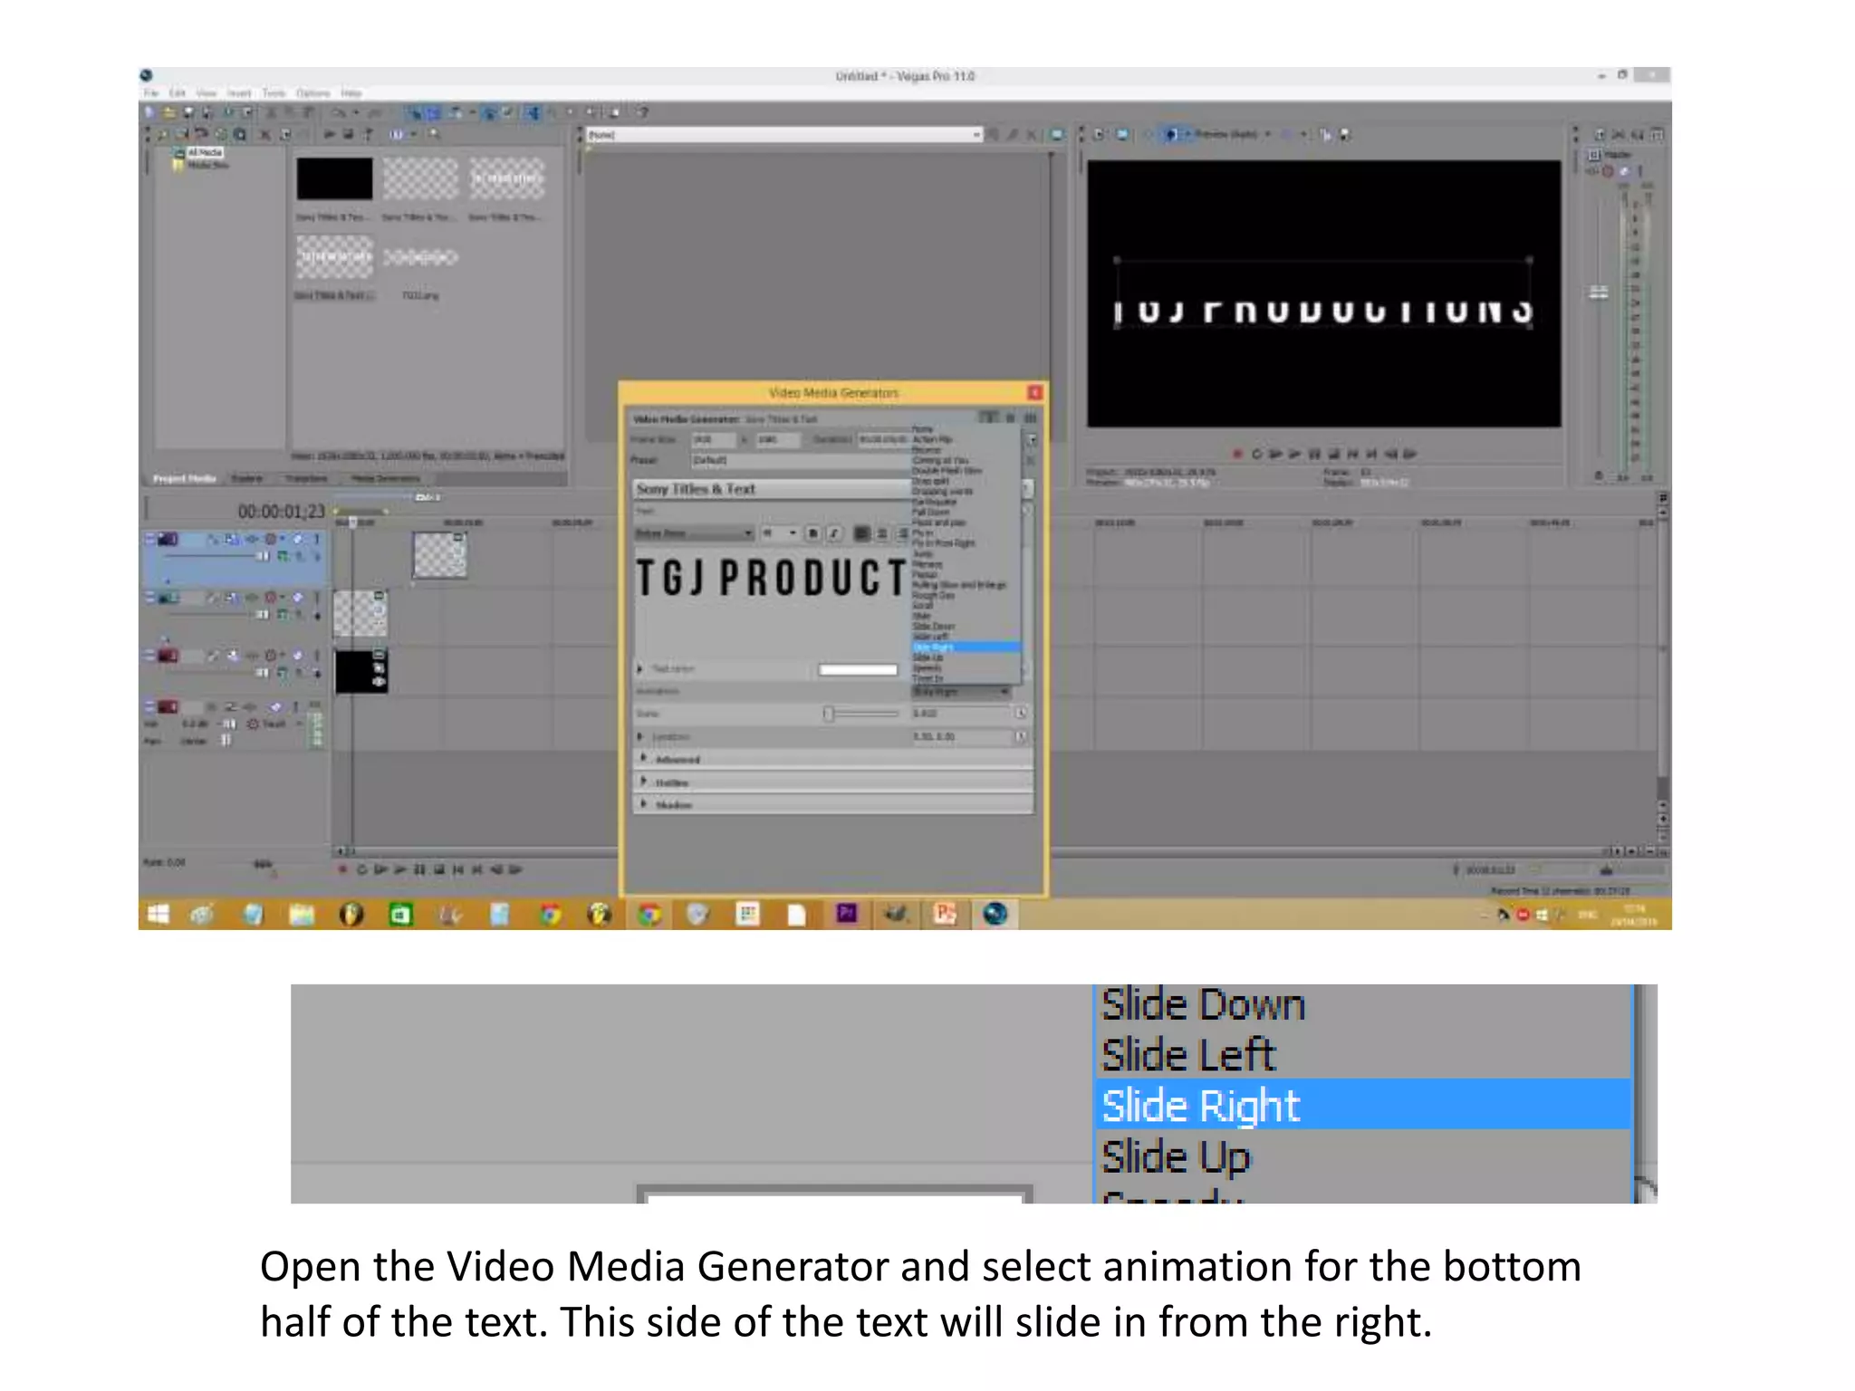Expand the Advanced section
Image resolution: width=1855 pixels, height=1391 pixels.
644,758
